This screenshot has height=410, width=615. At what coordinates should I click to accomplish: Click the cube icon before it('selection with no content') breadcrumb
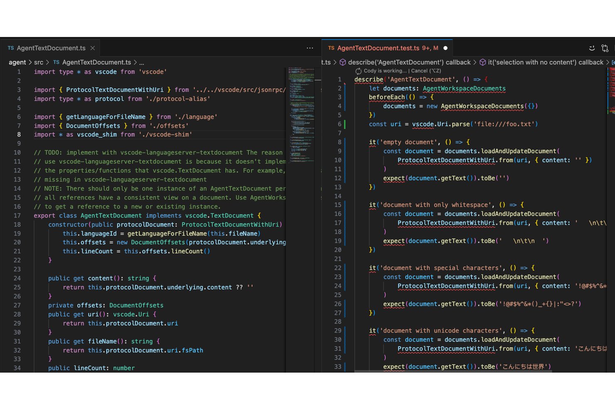[483, 62]
